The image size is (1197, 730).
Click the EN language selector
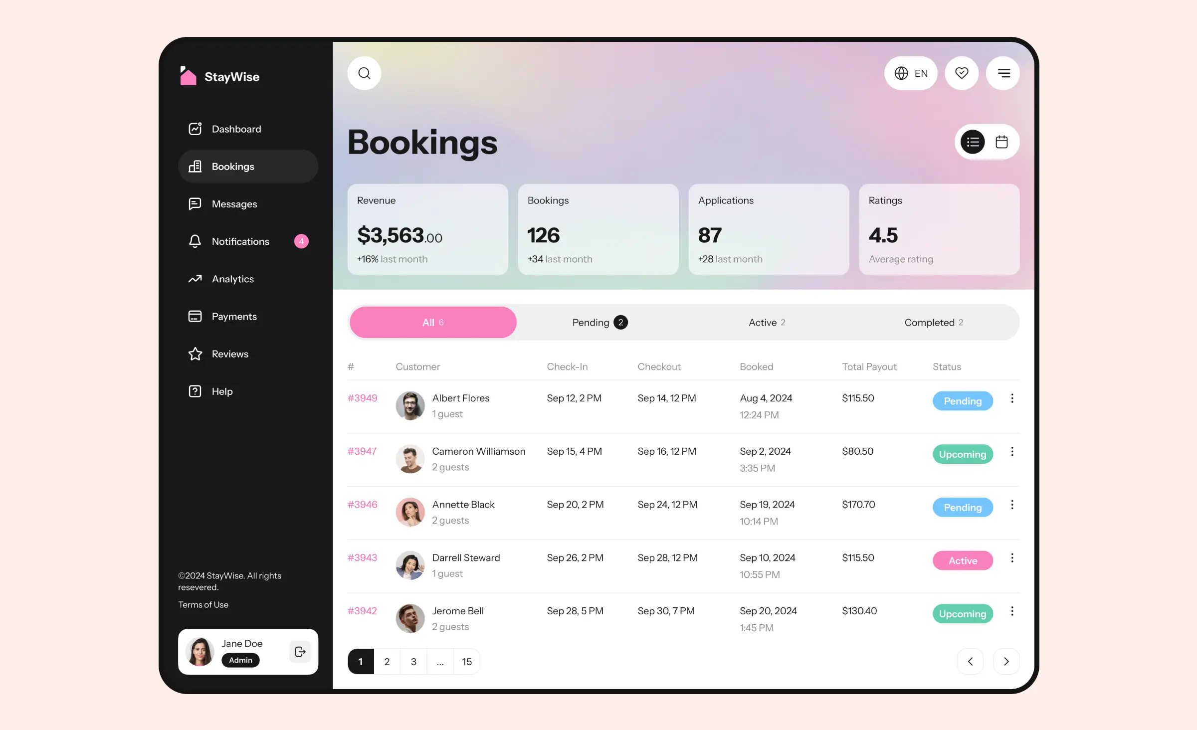point(911,73)
